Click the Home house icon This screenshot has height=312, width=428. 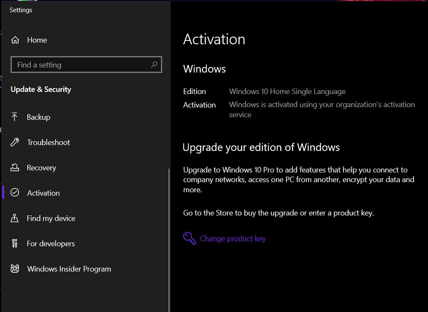coord(15,40)
